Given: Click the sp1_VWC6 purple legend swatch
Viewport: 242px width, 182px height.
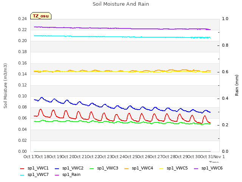Looking at the screenshot, I should click(196, 168).
